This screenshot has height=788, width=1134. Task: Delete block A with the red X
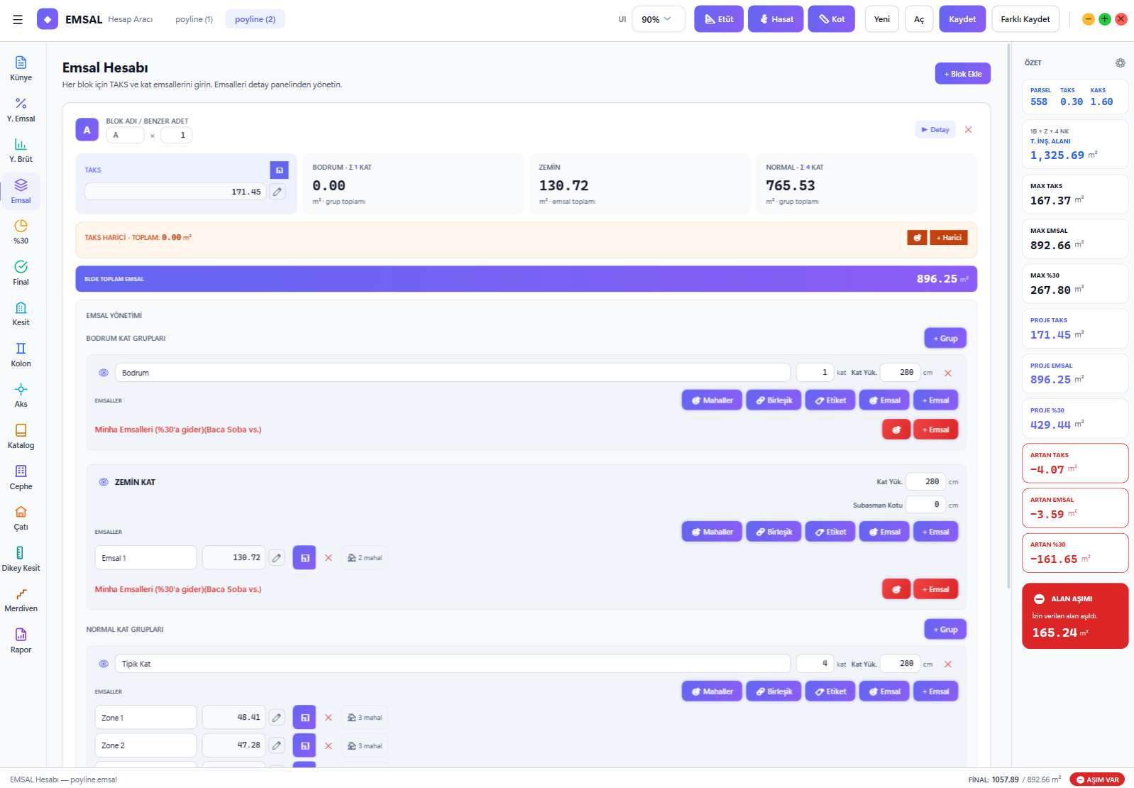pyautogui.click(x=969, y=130)
